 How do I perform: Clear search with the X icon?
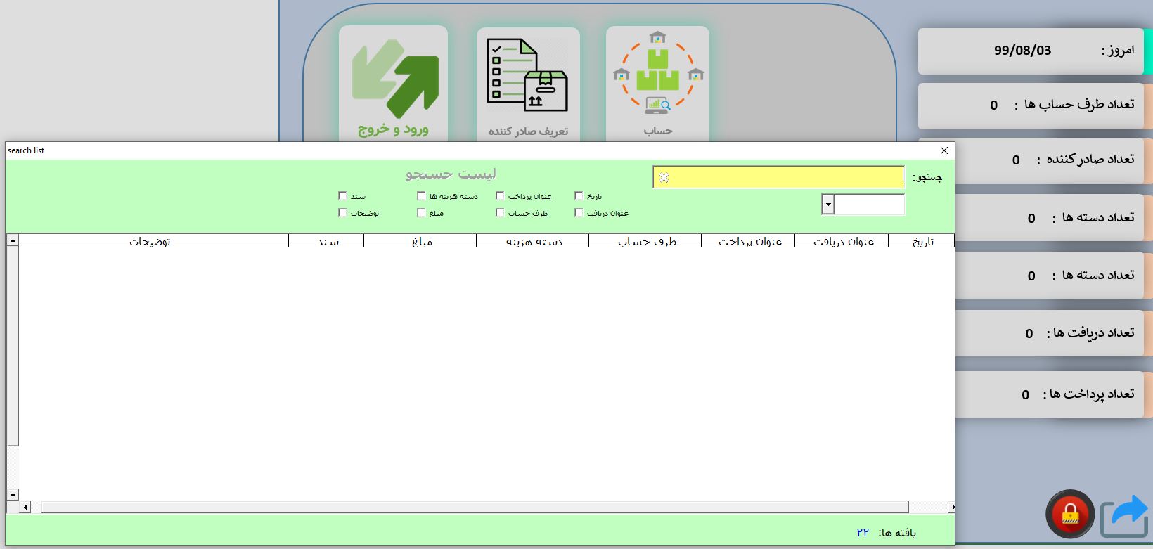click(x=664, y=178)
